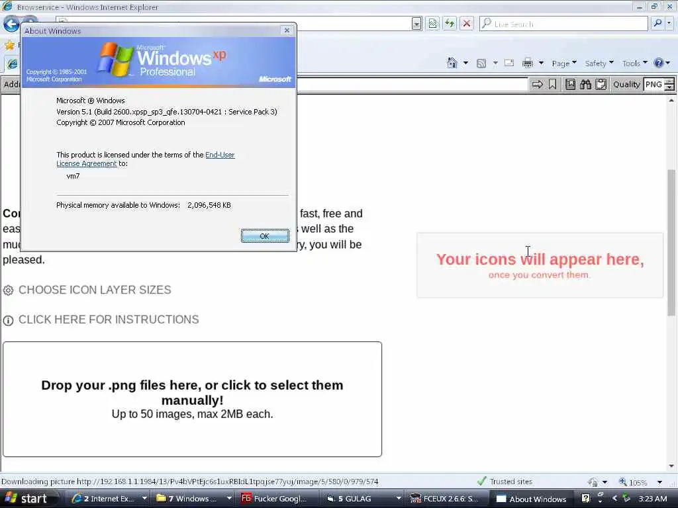This screenshot has width=678, height=508.
Task: Open the Page menu
Action: tap(564, 63)
